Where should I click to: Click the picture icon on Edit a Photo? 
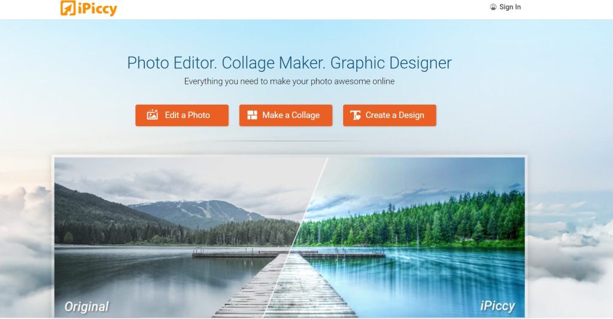[153, 114]
